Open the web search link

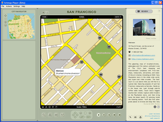pos(155,118)
